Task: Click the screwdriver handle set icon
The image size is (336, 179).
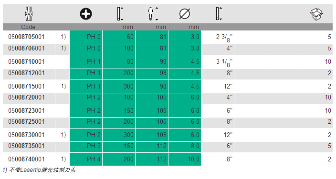Action: (x=29, y=14)
